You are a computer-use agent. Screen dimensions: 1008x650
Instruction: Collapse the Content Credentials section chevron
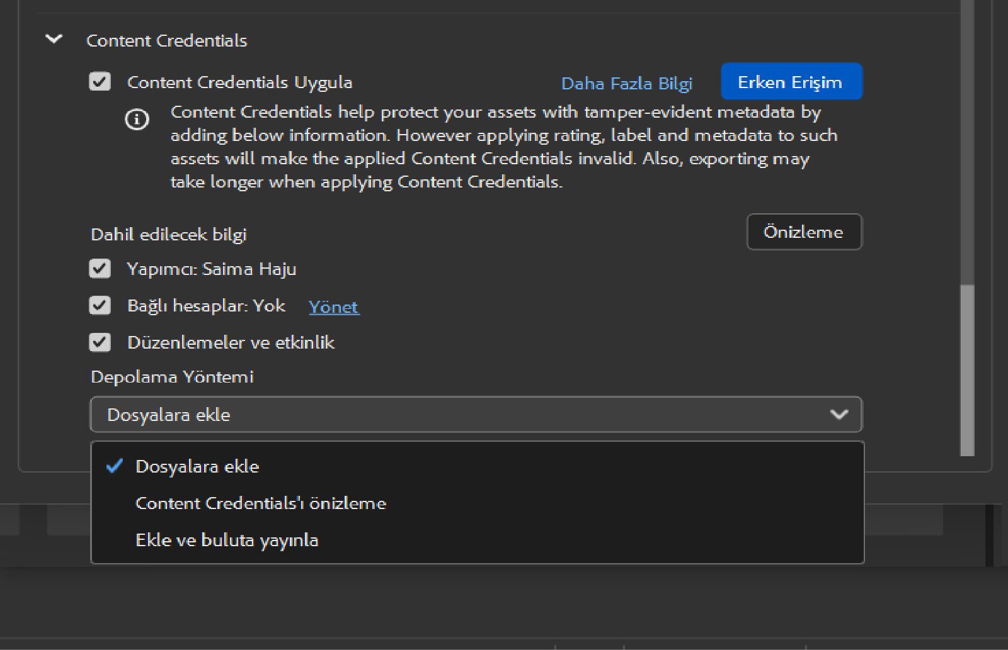point(54,39)
